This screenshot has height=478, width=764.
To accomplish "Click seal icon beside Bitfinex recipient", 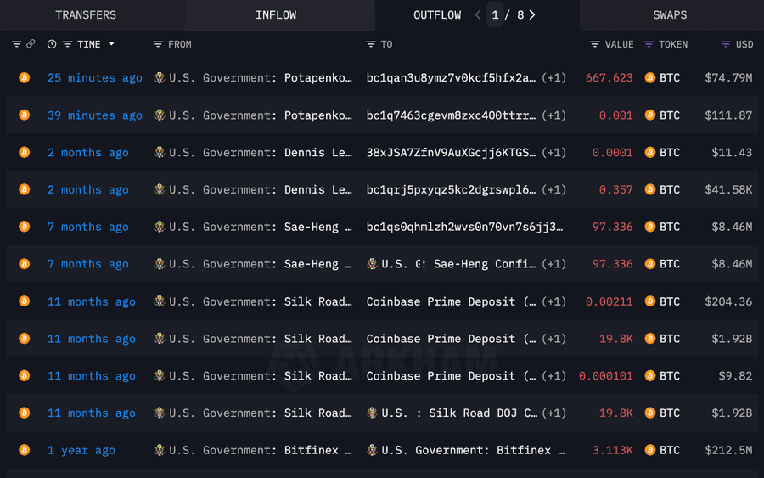I will click(373, 450).
